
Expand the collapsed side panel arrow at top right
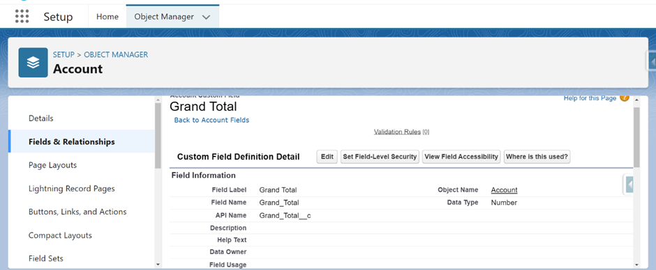coord(651,62)
